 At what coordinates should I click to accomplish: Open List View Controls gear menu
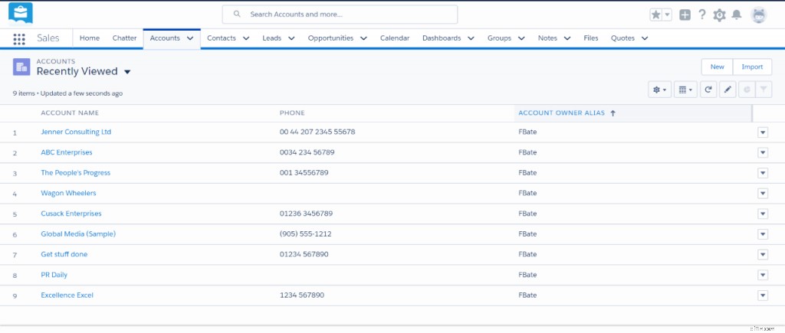659,90
